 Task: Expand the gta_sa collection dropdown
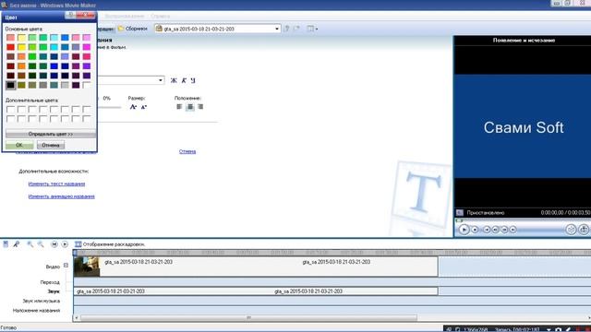pyautogui.click(x=277, y=29)
